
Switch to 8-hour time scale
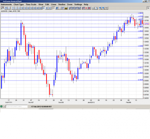point(40,8)
